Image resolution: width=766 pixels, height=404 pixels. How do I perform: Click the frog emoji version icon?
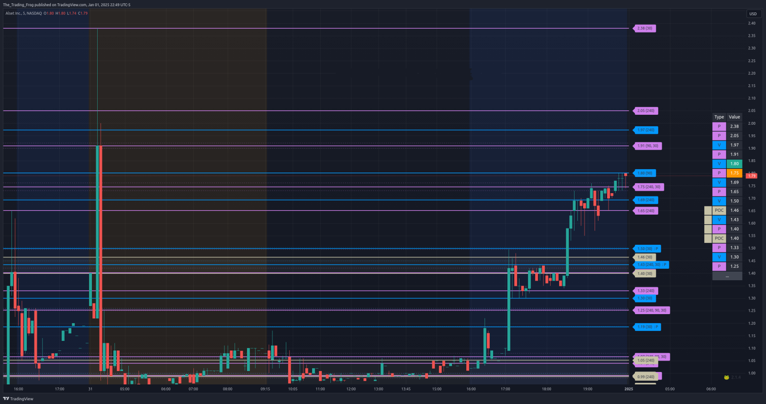726,377
